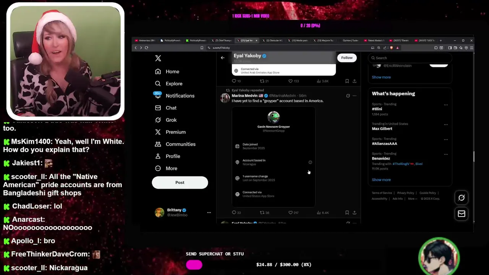Switch to the Marjorie Taylor X tab
Screen dimensions: 489x275
click(x=324, y=40)
